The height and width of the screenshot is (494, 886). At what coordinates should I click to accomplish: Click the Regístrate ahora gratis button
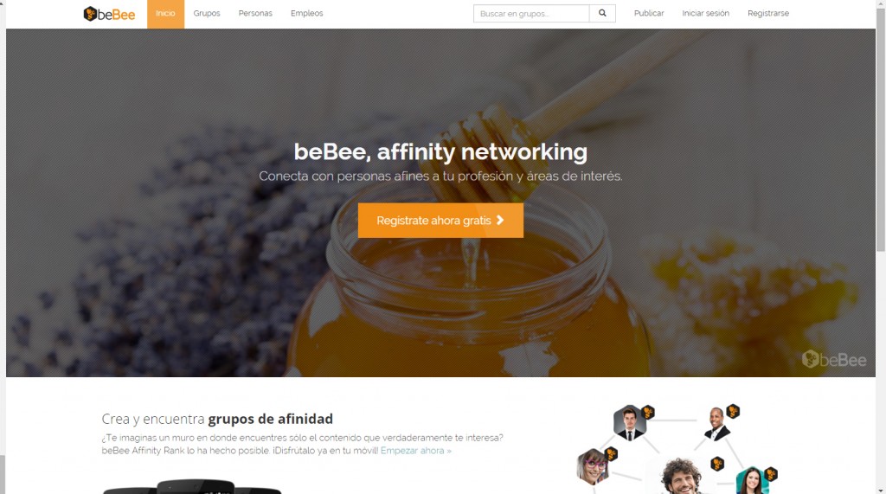[x=440, y=221]
